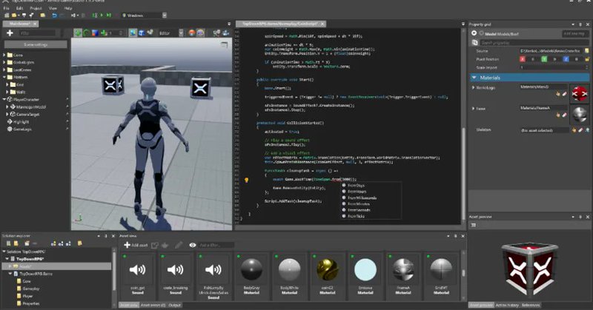Click Add asset button in Asset view

click(136, 245)
